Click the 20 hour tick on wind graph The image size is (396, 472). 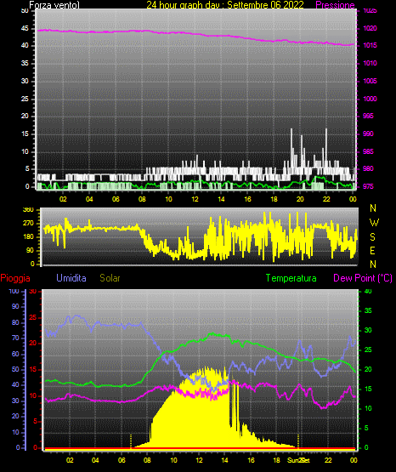pyautogui.click(x=300, y=199)
